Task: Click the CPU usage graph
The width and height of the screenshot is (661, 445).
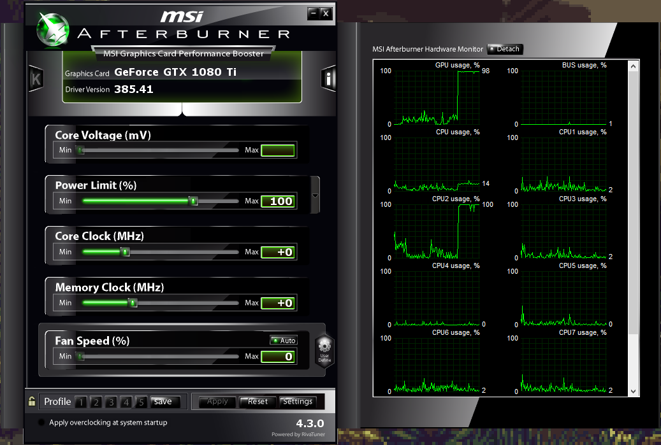Action: 437,164
